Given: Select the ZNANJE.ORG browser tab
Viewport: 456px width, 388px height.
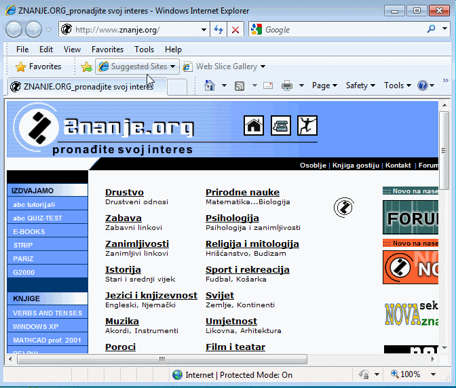Looking at the screenshot, I should [x=87, y=87].
